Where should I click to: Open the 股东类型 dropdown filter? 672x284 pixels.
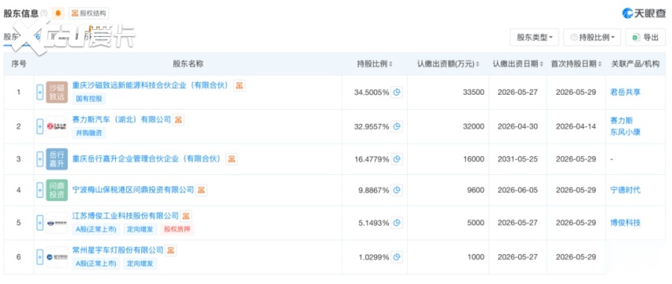pos(535,37)
